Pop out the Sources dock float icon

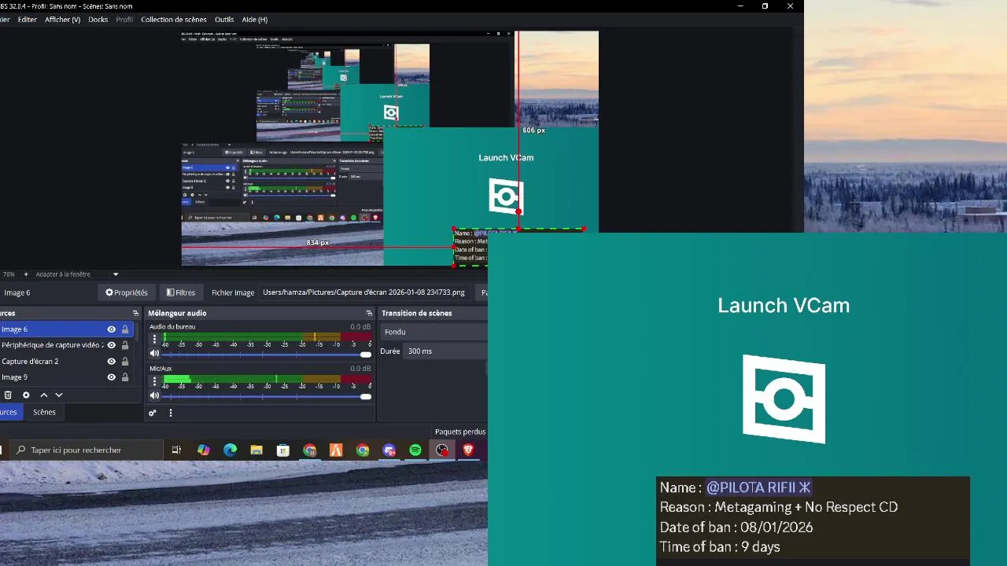135,313
